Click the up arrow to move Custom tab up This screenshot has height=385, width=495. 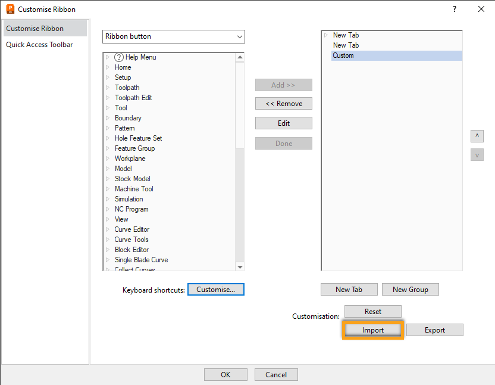pos(477,136)
